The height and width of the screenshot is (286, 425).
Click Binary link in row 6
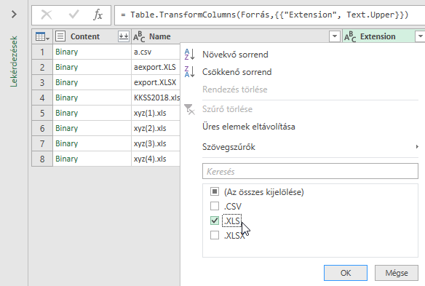click(x=67, y=128)
